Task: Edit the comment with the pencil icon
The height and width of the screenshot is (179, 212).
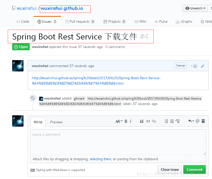Action: pos(202,66)
